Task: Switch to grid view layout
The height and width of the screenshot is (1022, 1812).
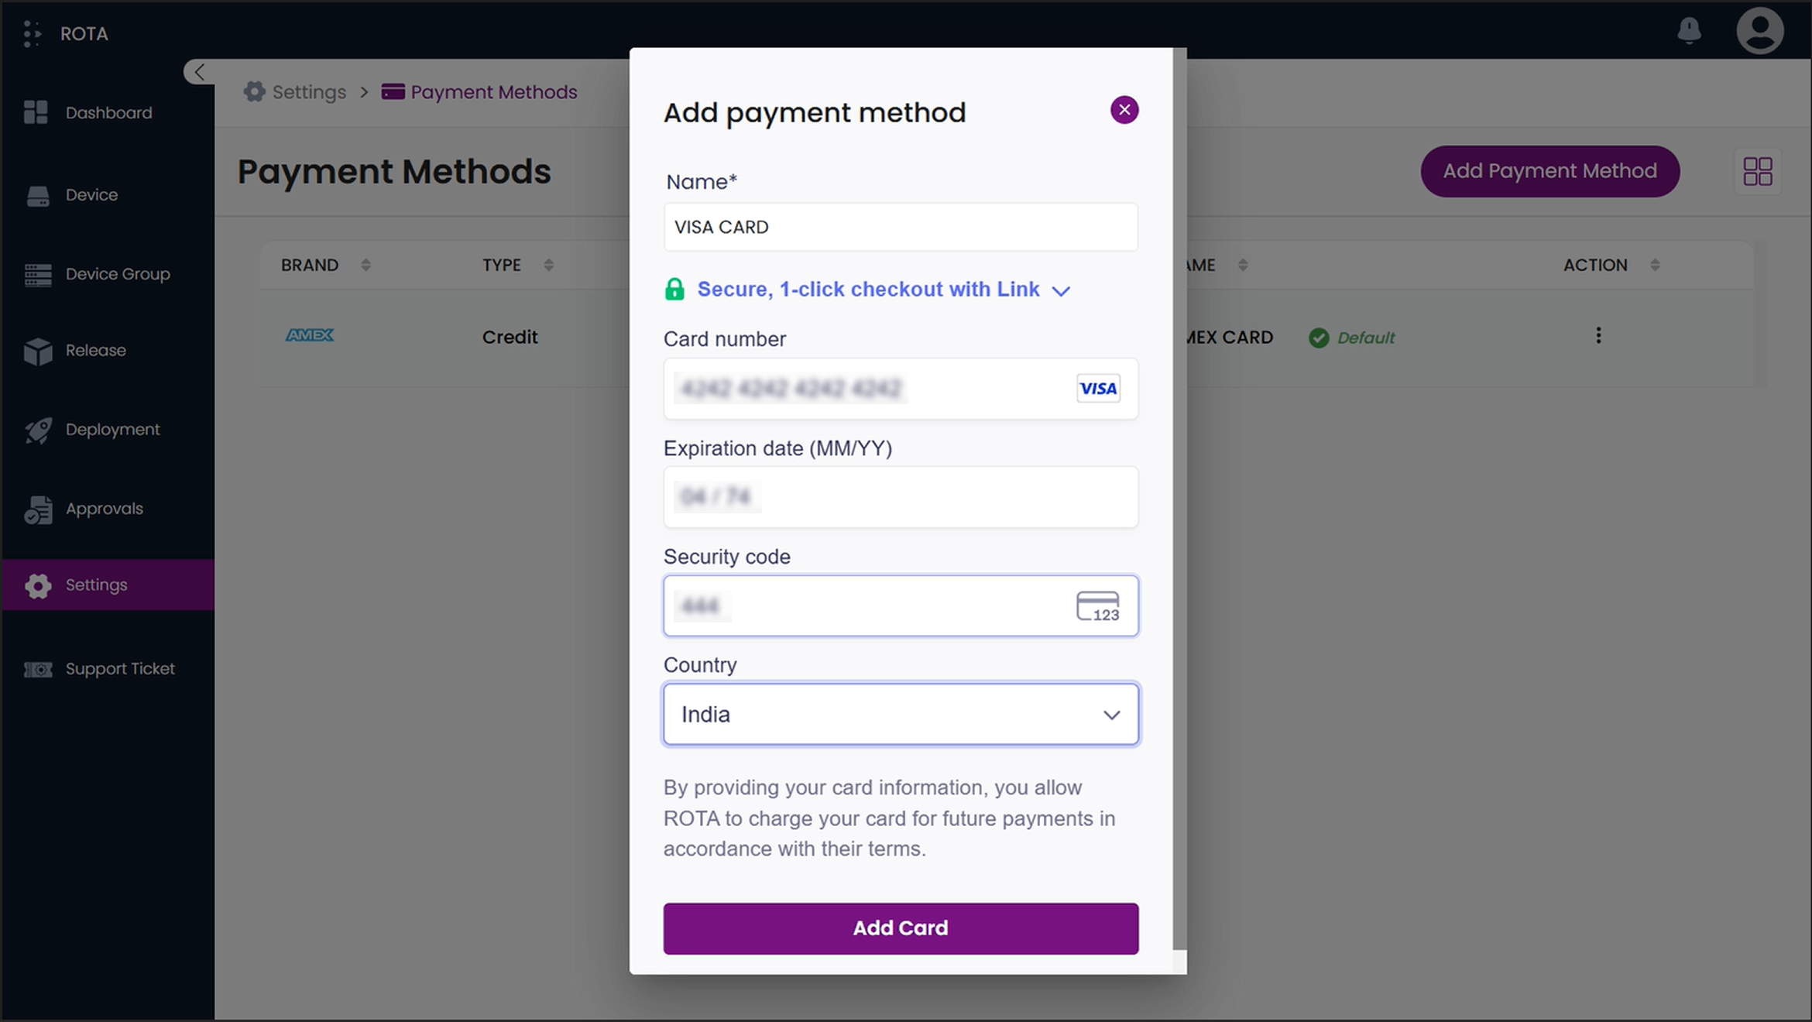Action: point(1758,171)
